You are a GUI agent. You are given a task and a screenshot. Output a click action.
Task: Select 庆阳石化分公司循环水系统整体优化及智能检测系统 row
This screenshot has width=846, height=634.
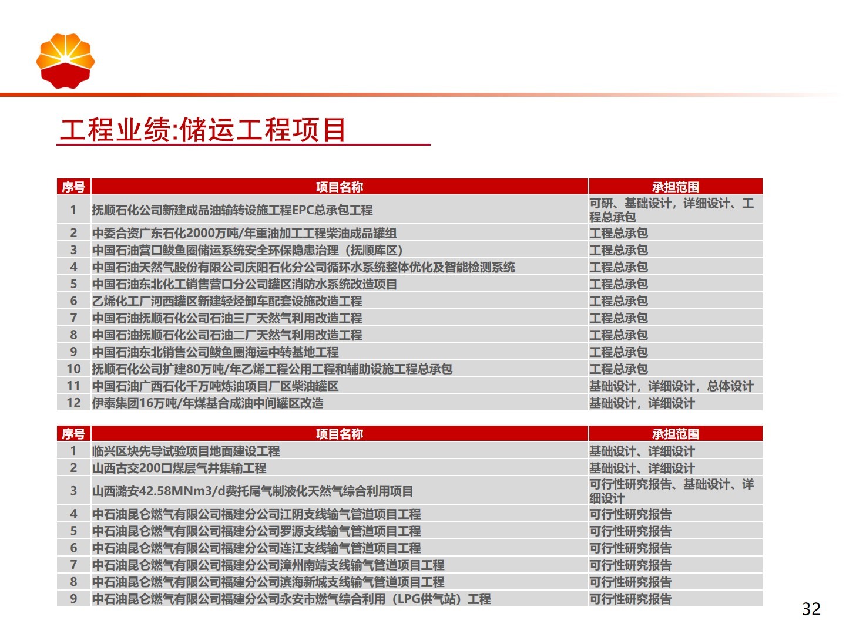point(409,267)
